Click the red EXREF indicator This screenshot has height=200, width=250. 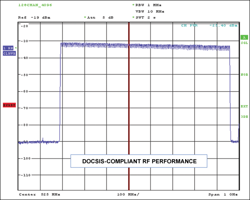pos(9,105)
